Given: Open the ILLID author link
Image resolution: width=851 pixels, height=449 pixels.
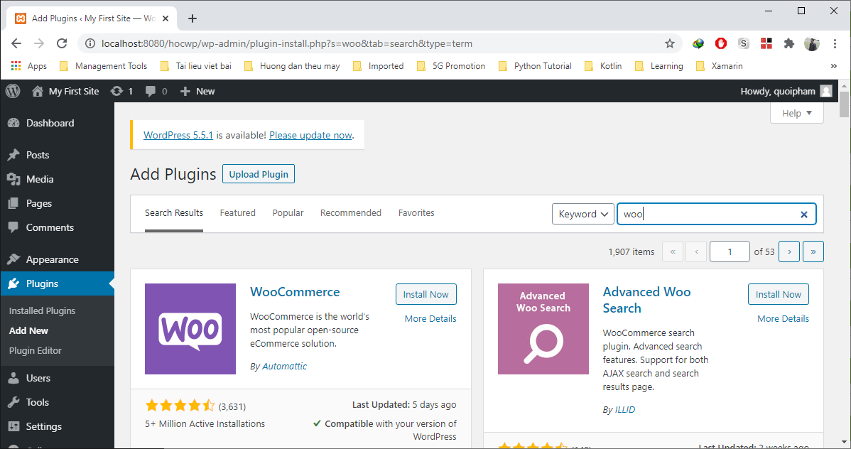Looking at the screenshot, I should [x=624, y=410].
